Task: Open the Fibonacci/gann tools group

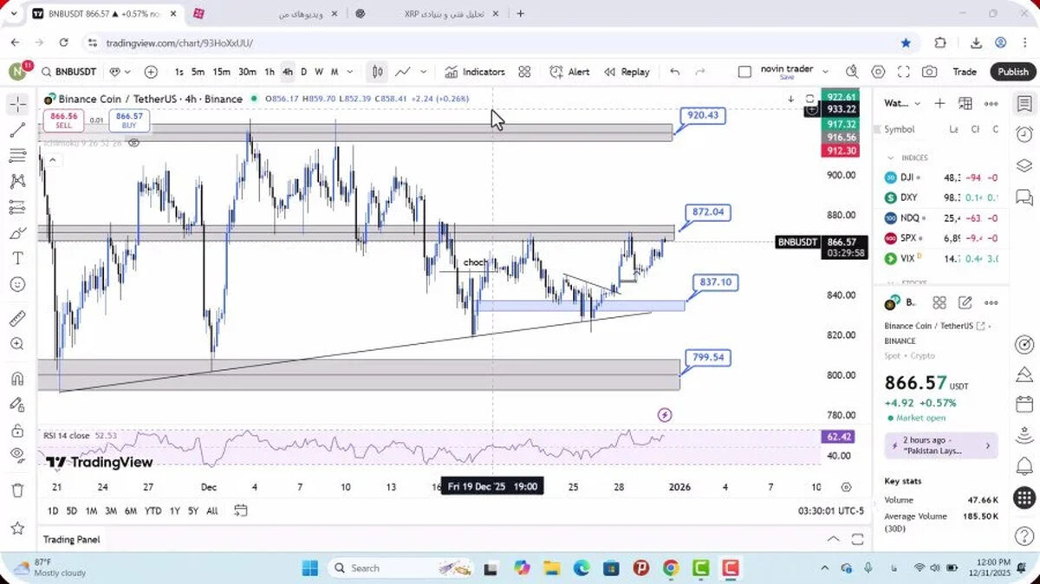Action: 17,156
